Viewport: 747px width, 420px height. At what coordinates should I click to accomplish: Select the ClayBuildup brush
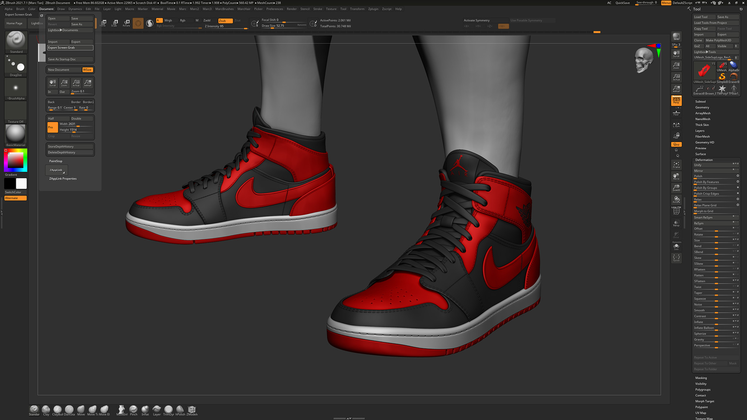(x=57, y=410)
